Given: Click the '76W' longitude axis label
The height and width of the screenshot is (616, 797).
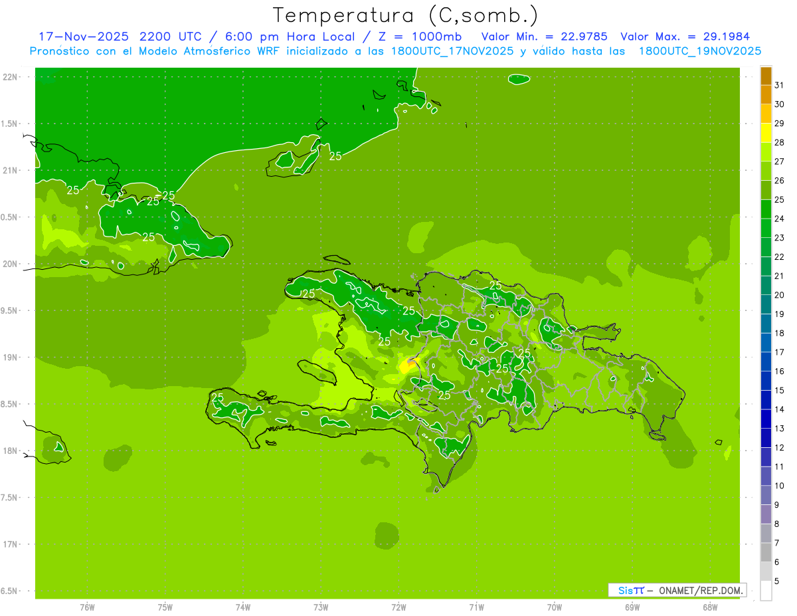Looking at the screenshot, I should pyautogui.click(x=87, y=607).
